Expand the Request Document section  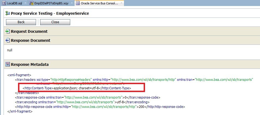pyautogui.click(x=29, y=31)
